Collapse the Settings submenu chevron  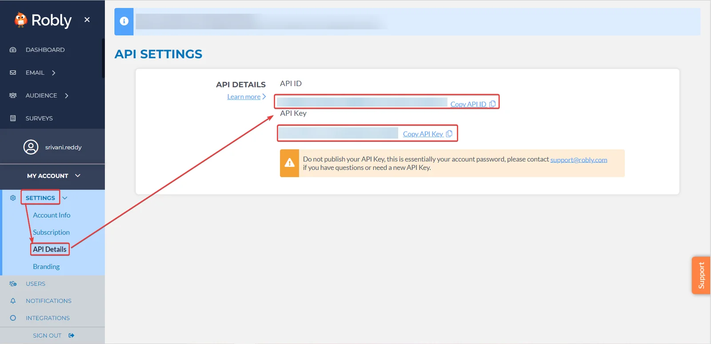[x=65, y=198]
